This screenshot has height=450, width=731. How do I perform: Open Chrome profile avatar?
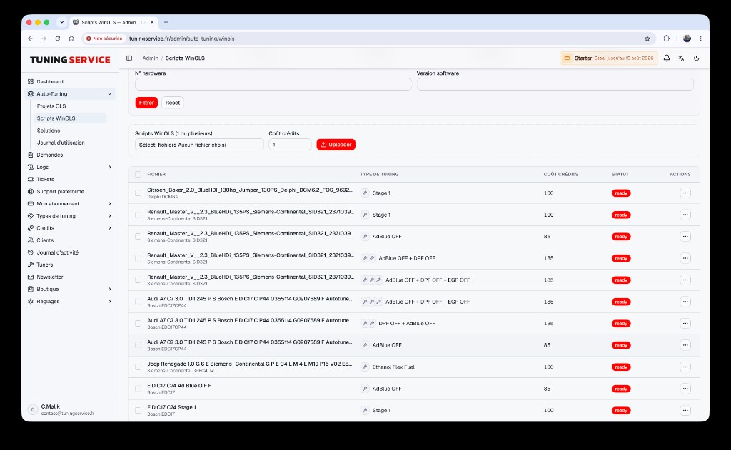[x=687, y=39]
